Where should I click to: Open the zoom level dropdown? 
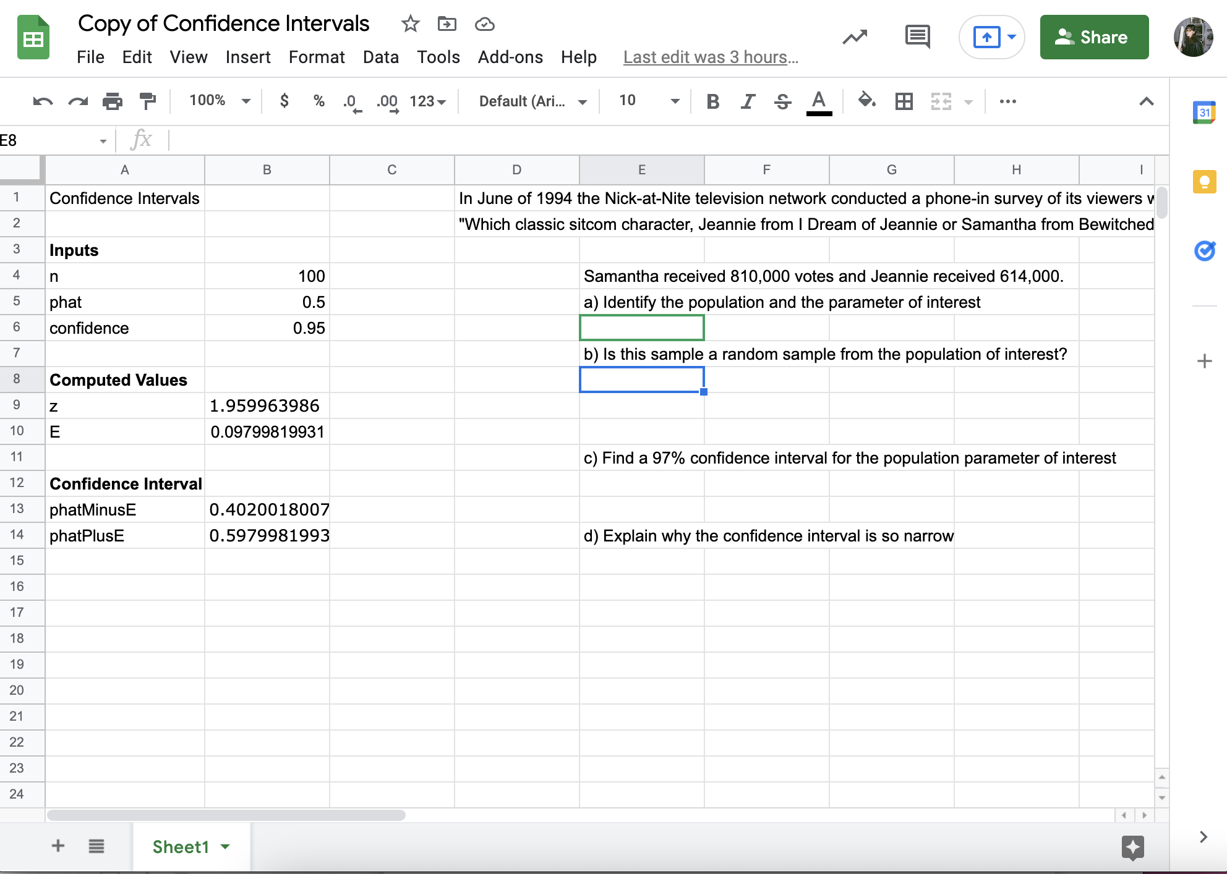[218, 101]
